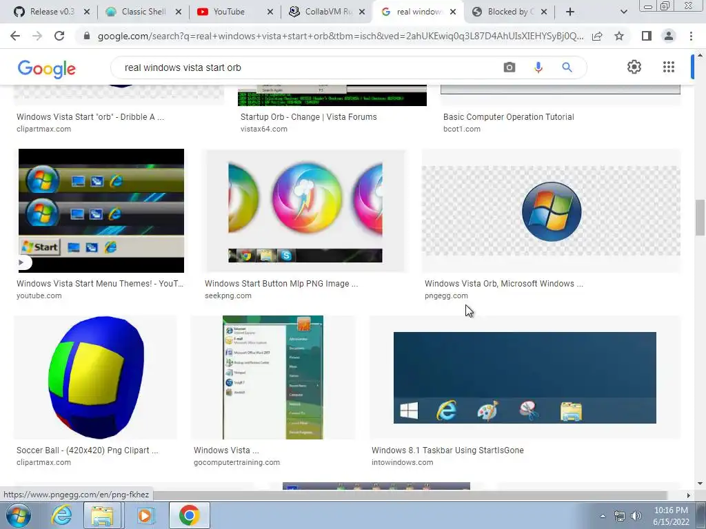Bookmark this page with the star
This screenshot has height=529, width=706.
click(x=619, y=36)
